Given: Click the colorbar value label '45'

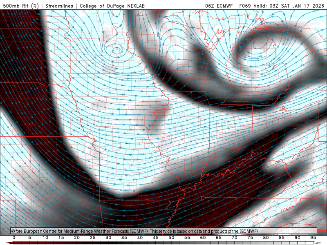Looking at the screenshot, I should coord(156,238).
